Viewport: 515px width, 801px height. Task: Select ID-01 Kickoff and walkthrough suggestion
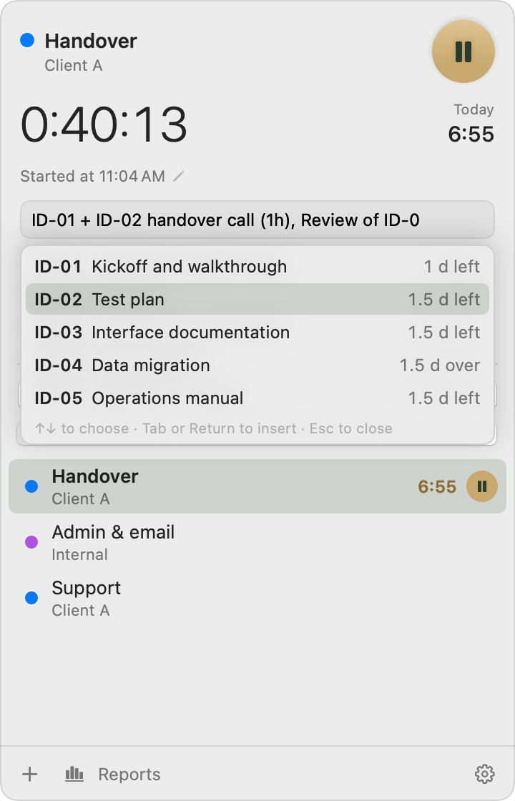[257, 267]
